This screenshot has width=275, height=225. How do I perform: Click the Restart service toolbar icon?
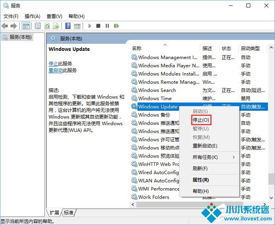click(116, 26)
